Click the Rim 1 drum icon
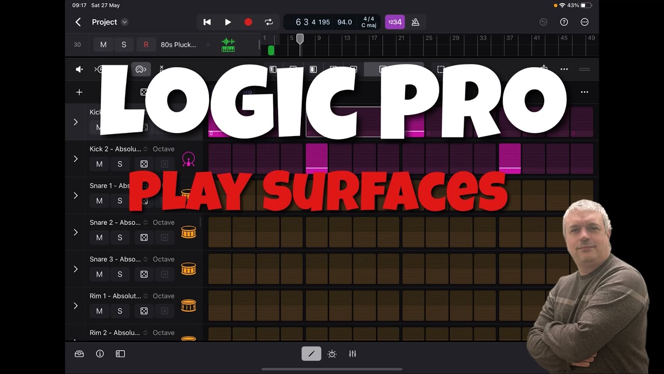Viewport: 664px width, 374px height. [x=188, y=306]
